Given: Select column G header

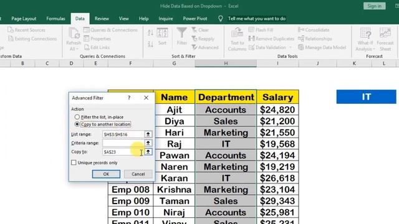Looking at the screenshot, I should (174, 63).
